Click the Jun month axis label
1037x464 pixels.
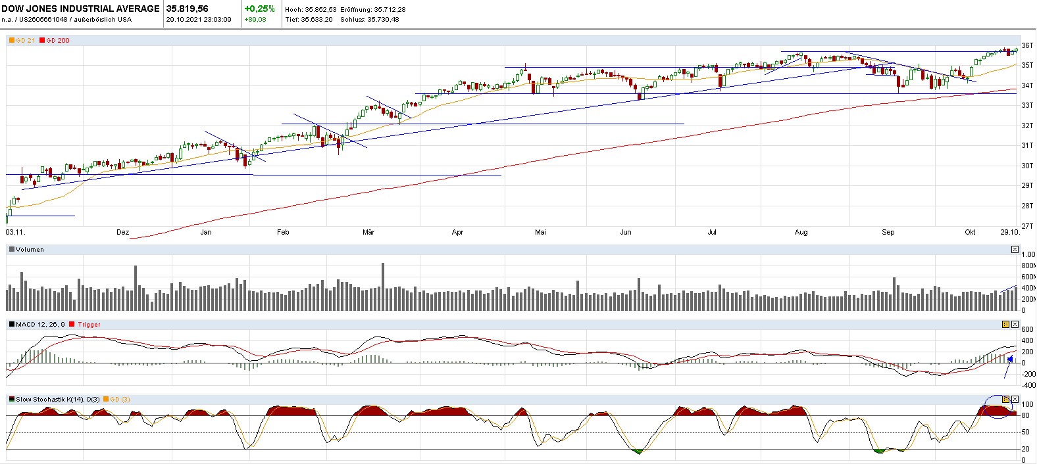(x=626, y=233)
